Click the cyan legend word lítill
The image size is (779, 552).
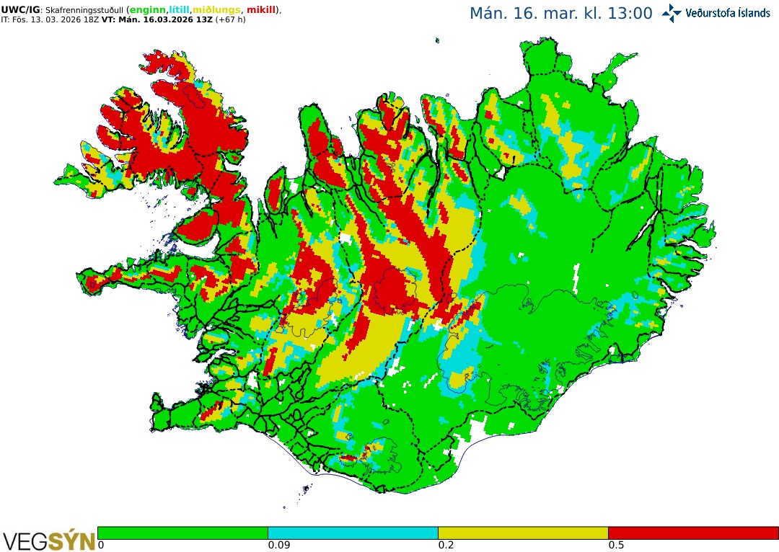(180, 10)
